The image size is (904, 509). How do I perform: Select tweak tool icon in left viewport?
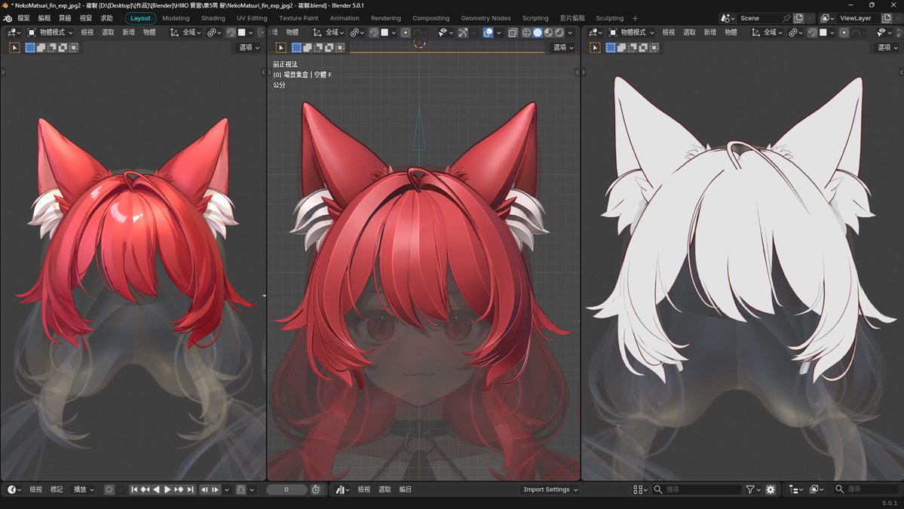click(14, 48)
